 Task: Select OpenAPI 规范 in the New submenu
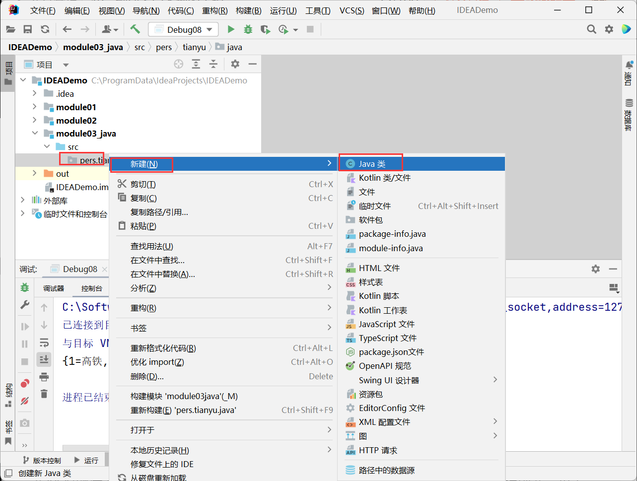coord(422,366)
